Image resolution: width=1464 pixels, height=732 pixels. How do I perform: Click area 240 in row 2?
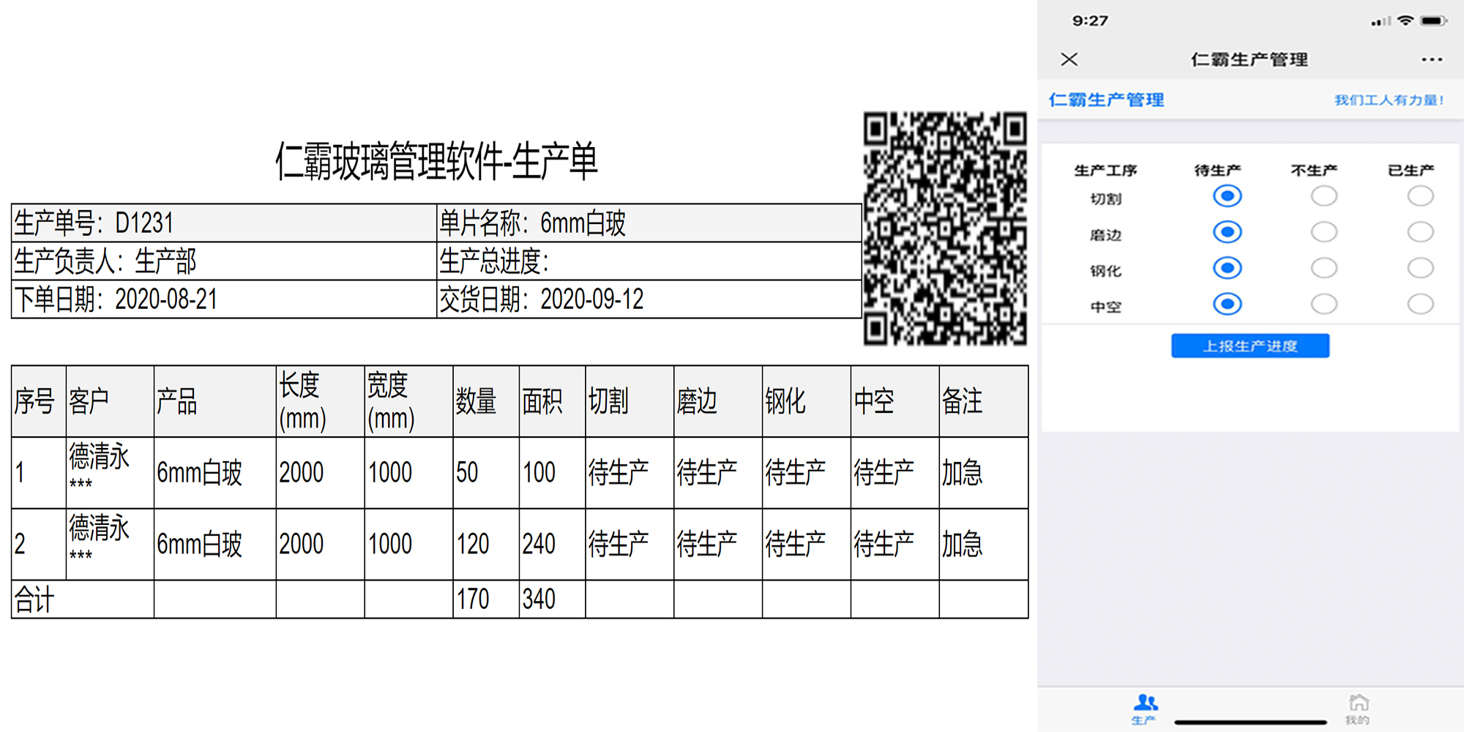pos(539,545)
